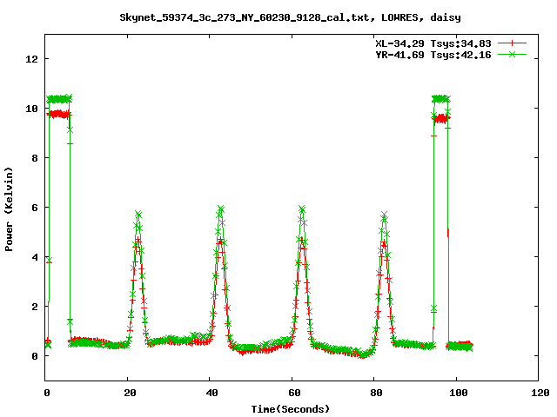Click the green peak near 43 seconds

pos(220,208)
